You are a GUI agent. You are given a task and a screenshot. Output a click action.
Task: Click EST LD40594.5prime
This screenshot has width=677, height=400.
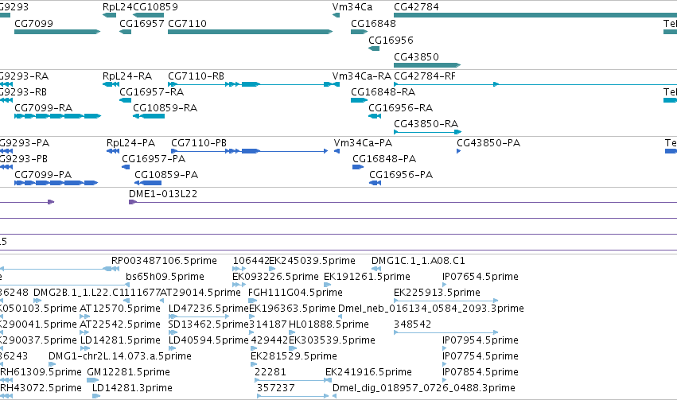pos(208,340)
